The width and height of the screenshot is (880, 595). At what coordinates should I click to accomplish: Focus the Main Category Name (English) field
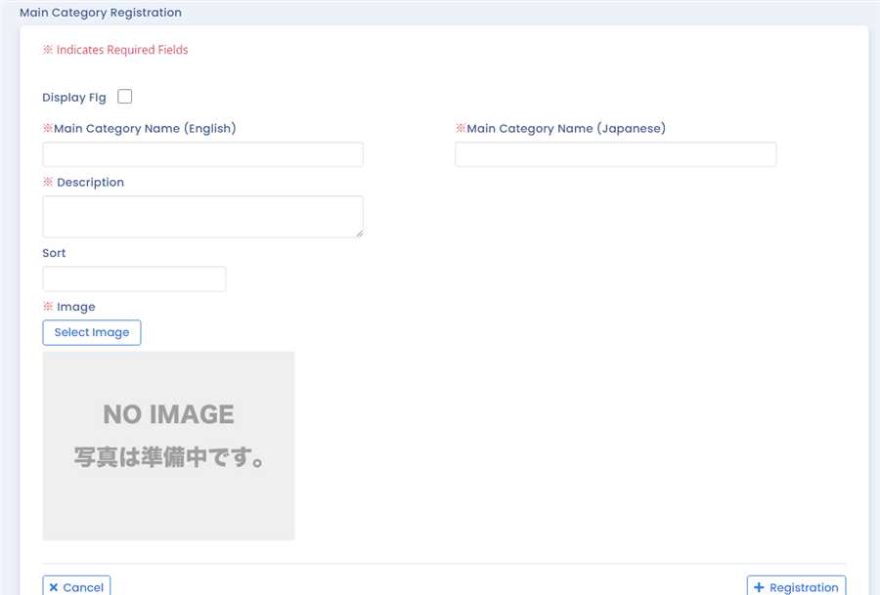(202, 154)
